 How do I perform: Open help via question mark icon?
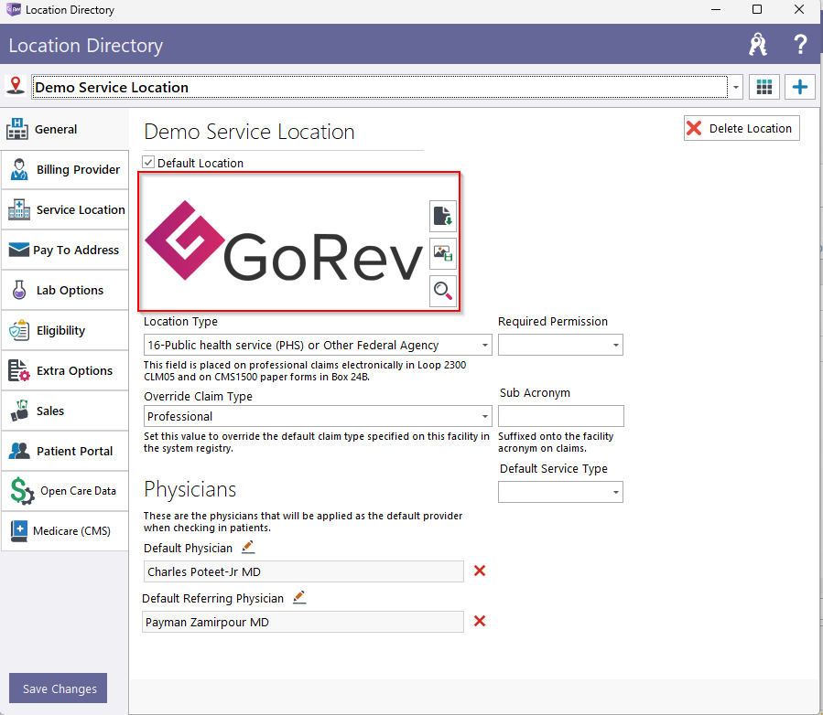[800, 45]
